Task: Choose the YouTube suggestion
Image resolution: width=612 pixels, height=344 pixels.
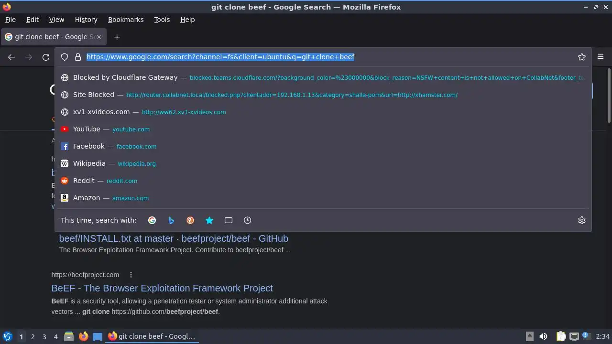Action: tap(323, 129)
